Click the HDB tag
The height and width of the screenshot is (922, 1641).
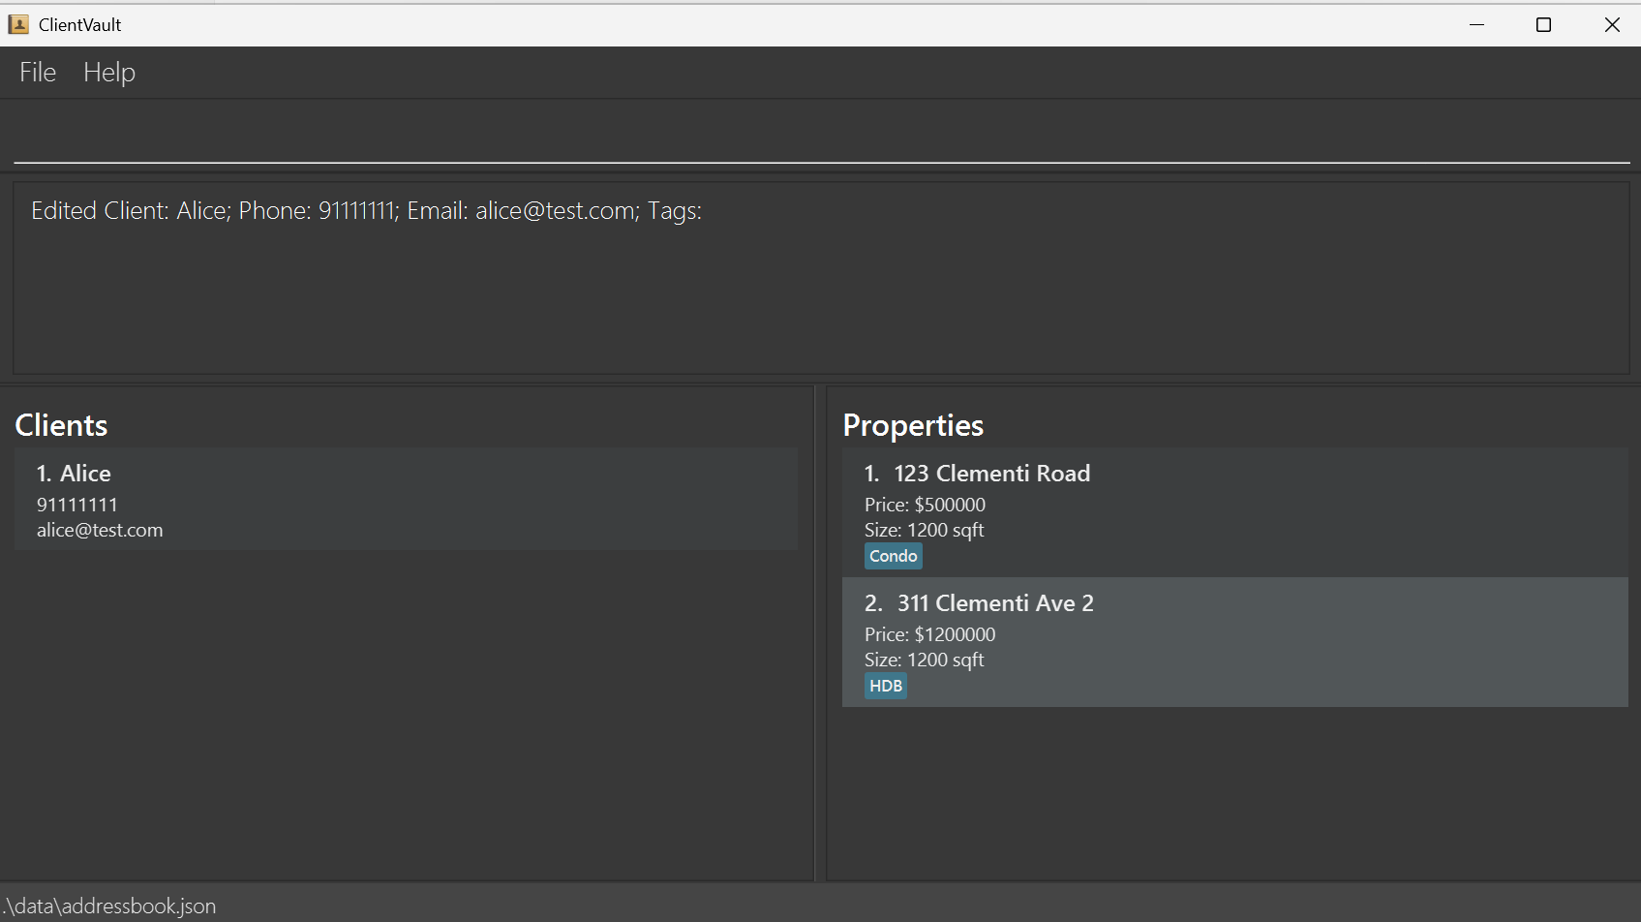click(885, 686)
